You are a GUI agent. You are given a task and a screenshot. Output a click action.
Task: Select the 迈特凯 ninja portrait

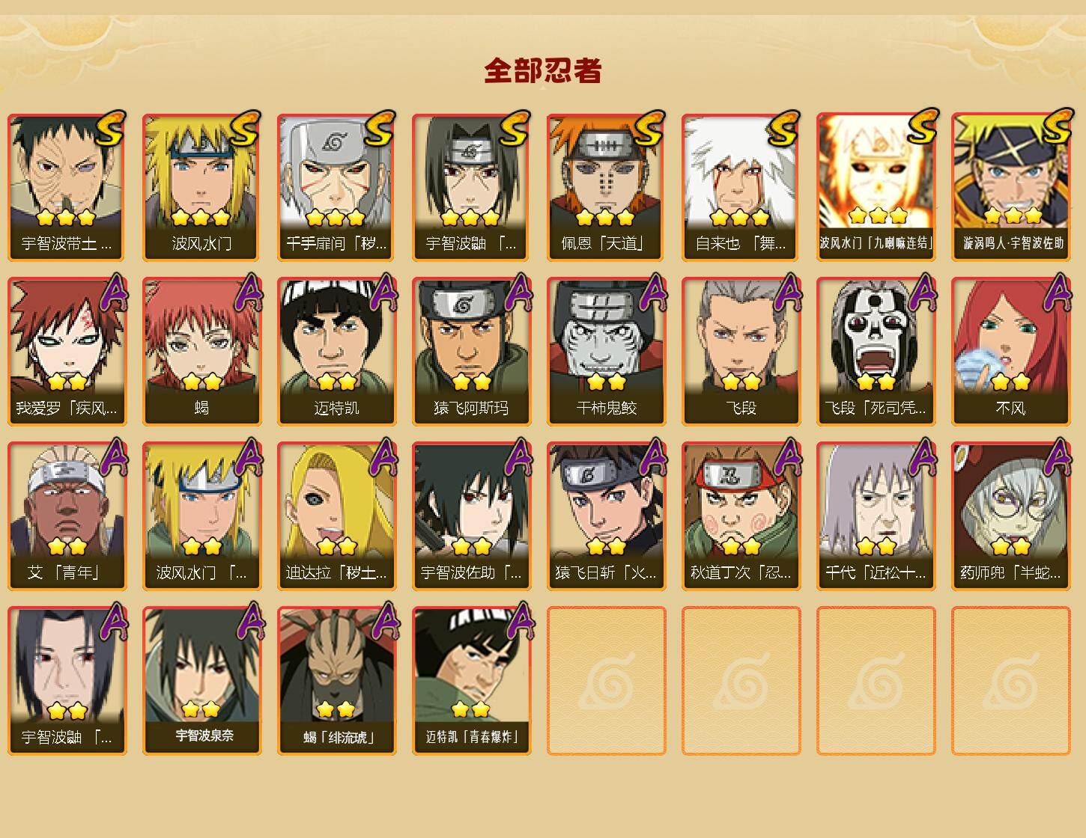[x=336, y=352]
